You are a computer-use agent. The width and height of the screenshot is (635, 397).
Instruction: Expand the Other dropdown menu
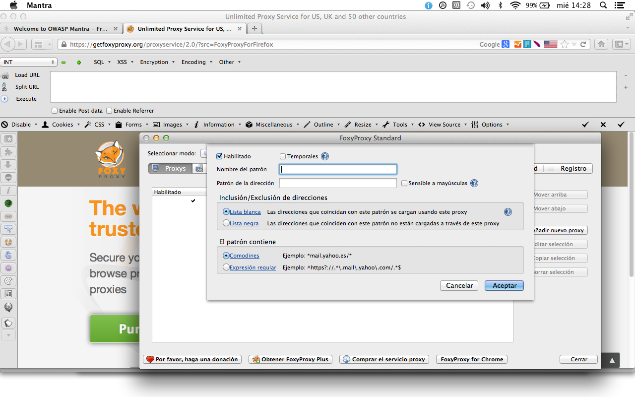coord(230,62)
